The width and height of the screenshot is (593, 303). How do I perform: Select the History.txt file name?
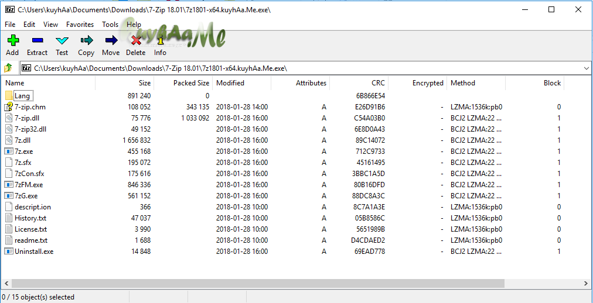pyautogui.click(x=30, y=218)
